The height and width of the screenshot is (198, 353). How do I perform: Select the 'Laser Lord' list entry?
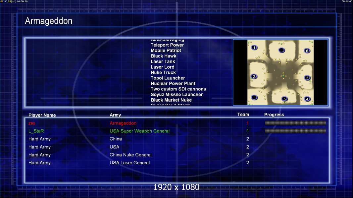click(x=163, y=67)
